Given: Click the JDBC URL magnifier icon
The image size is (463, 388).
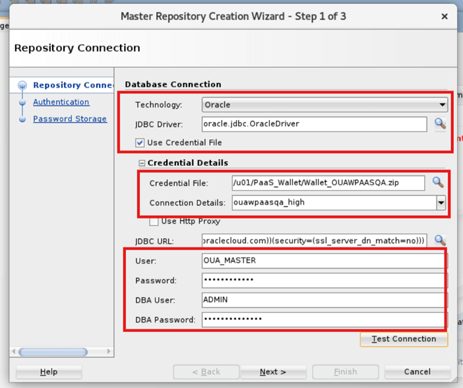Looking at the screenshot, I should [x=440, y=241].
